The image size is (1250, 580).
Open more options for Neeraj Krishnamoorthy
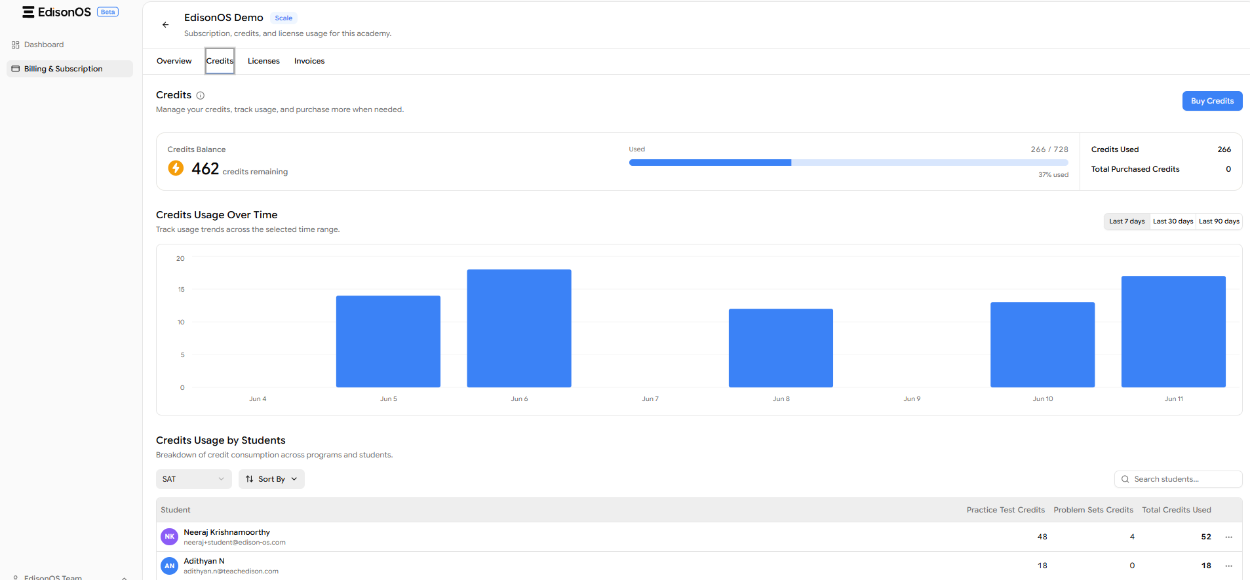click(1229, 537)
